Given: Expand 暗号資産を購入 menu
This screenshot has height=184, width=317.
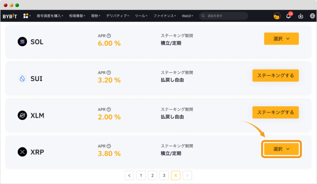Looking at the screenshot, I should coord(50,16).
